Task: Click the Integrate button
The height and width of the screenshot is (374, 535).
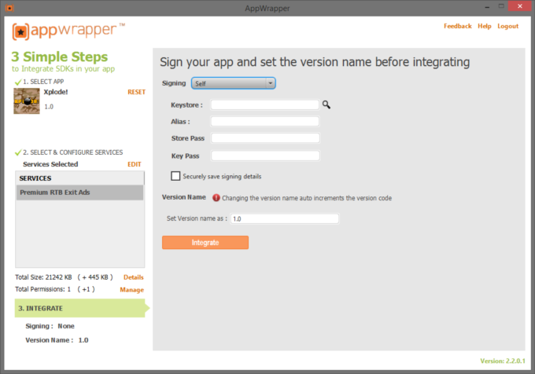Action: coord(205,242)
